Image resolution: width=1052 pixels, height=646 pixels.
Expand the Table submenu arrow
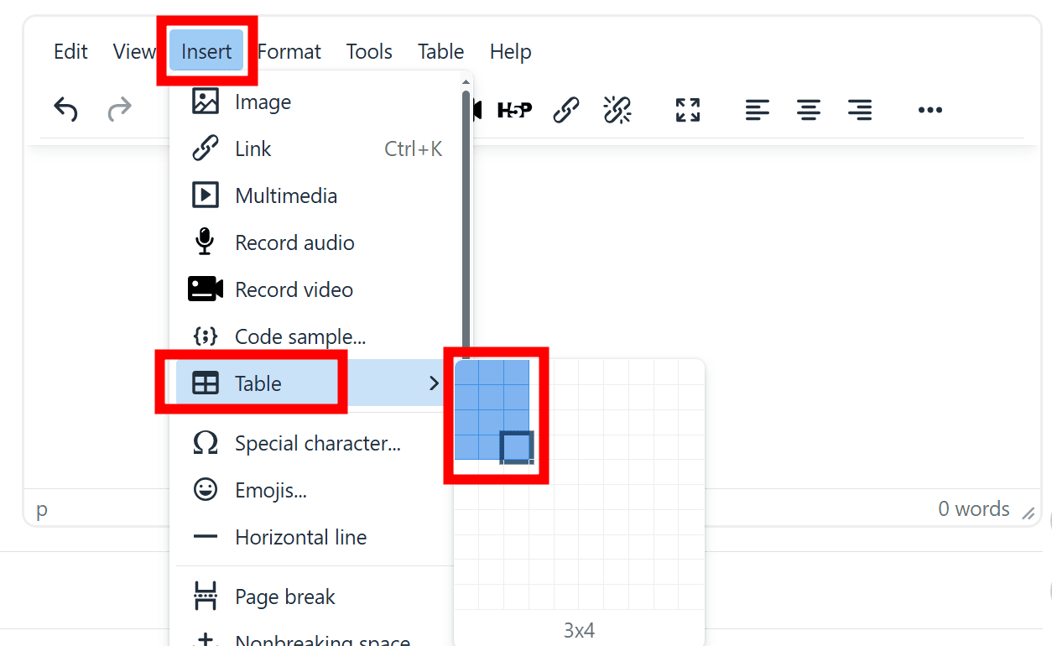pyautogui.click(x=434, y=383)
